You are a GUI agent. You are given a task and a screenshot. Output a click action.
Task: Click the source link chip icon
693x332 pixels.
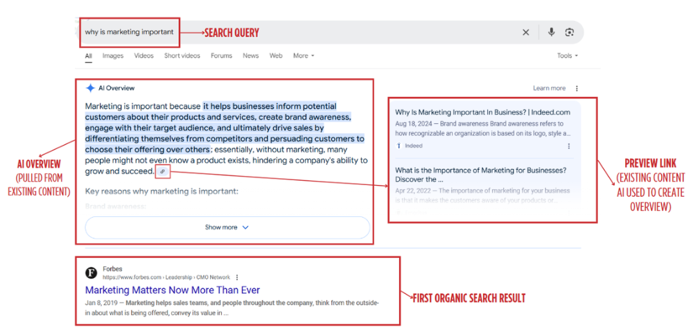click(x=162, y=171)
